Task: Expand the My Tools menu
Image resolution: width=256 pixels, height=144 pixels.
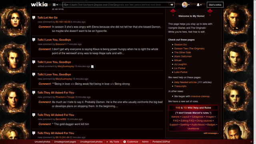Action: click(113, 142)
